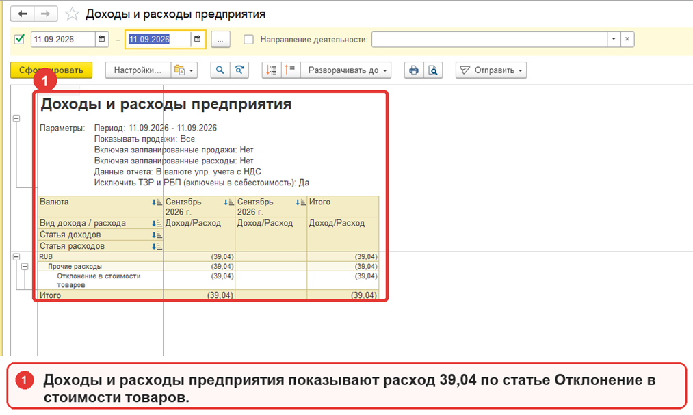This screenshot has height=415, width=693.
Task: Print the report using the printer icon
Action: click(414, 70)
